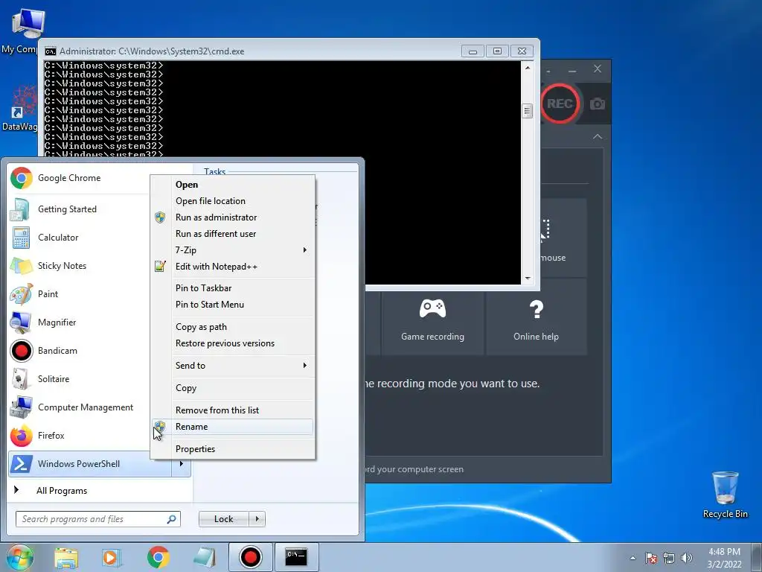
Task: Open shutdown options arrow next to Lock
Action: pyautogui.click(x=257, y=519)
